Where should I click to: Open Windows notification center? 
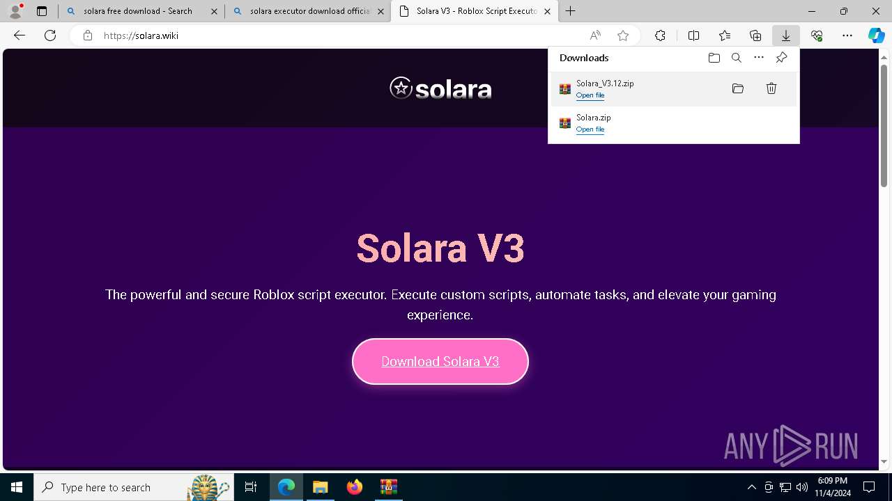coord(870,487)
